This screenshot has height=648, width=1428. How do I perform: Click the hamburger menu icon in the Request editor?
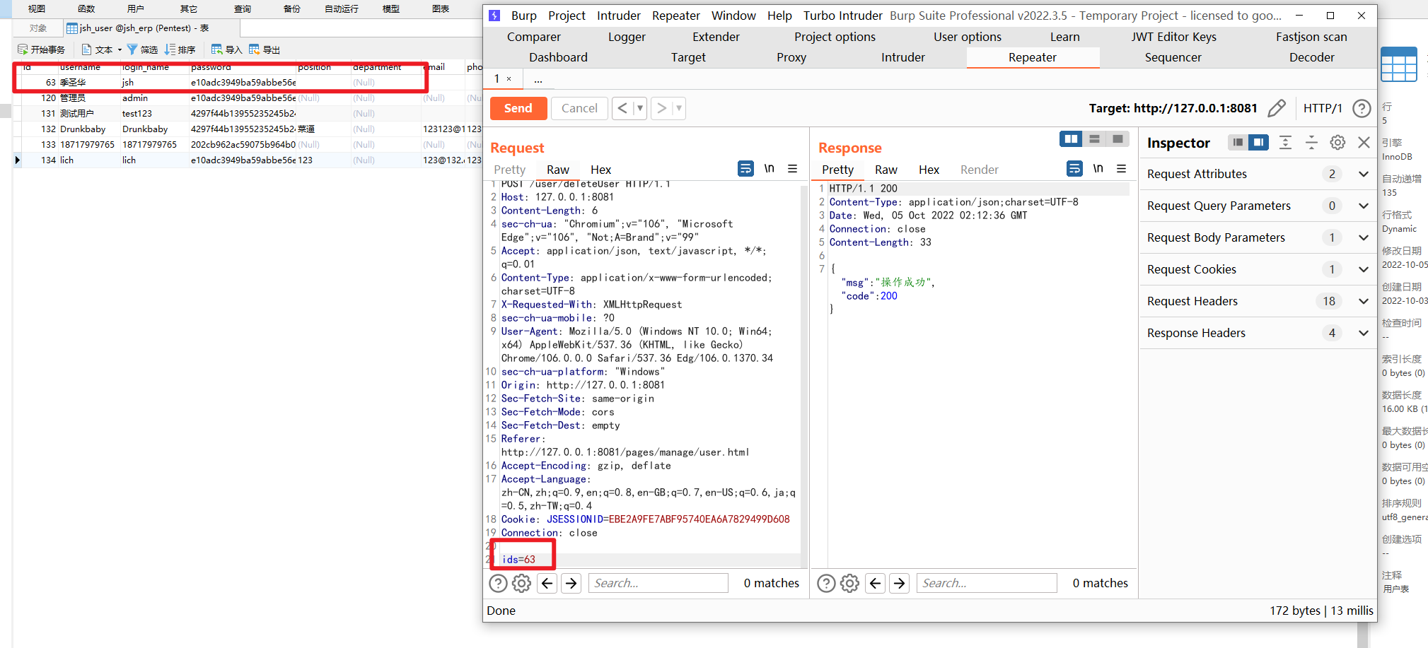click(792, 169)
